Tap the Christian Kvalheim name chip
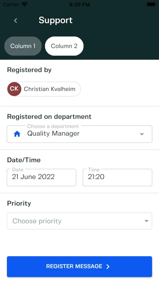The height and width of the screenshot is (284, 159). tap(44, 89)
